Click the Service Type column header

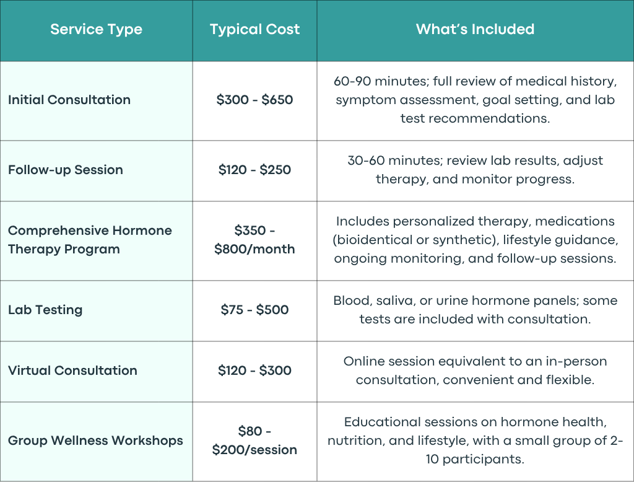click(x=96, y=30)
